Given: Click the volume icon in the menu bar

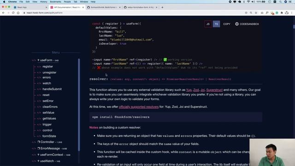Looking at the screenshot, I should click(253, 2).
